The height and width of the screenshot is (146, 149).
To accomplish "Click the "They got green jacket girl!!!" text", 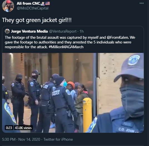I will [37, 20].
